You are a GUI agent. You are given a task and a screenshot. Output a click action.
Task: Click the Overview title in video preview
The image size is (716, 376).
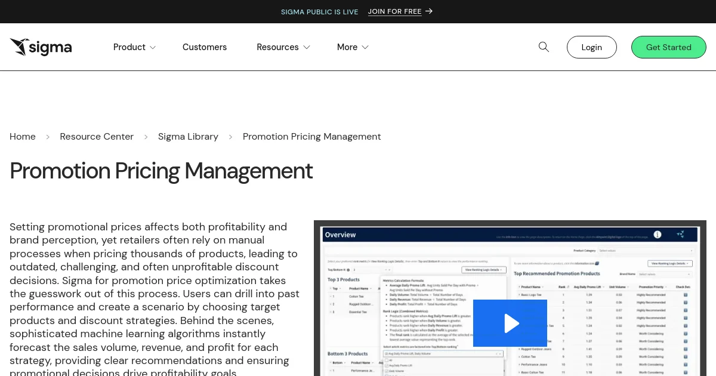tap(340, 235)
